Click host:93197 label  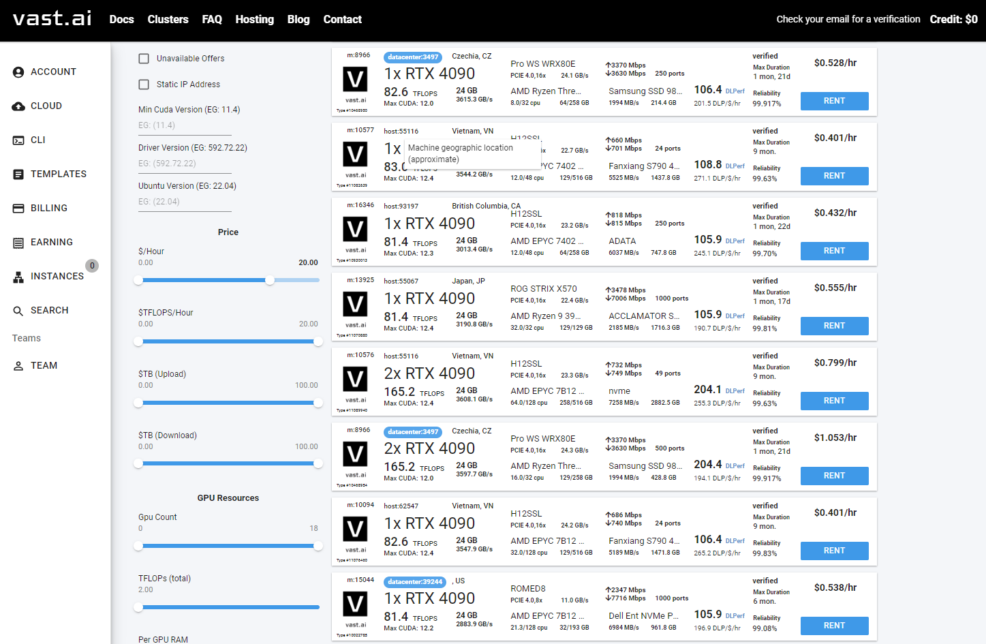click(x=401, y=206)
